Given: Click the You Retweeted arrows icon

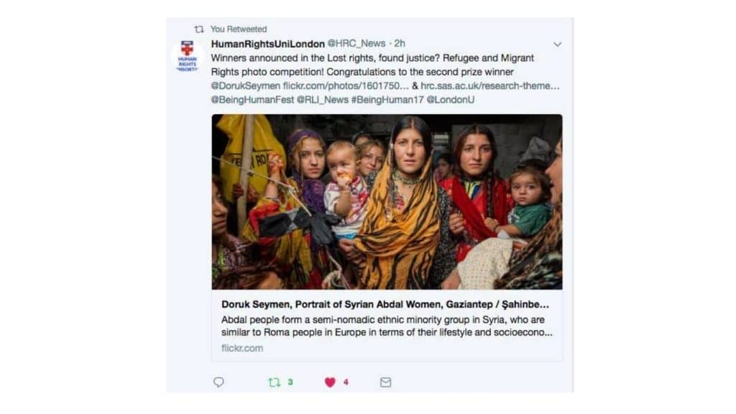Looking at the screenshot, I should coord(199,29).
